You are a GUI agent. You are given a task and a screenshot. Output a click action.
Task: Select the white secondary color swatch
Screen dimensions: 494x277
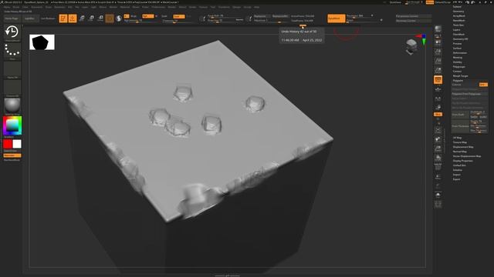(x=17, y=144)
